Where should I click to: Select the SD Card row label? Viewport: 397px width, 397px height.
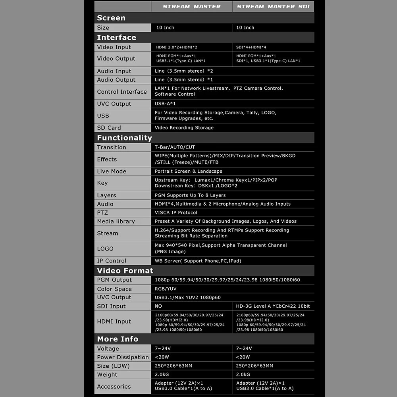pos(109,128)
